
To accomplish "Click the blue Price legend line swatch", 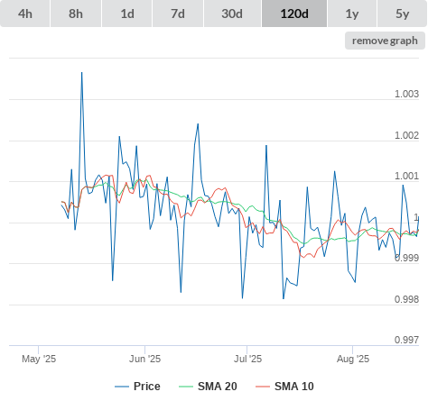I will [x=122, y=387].
